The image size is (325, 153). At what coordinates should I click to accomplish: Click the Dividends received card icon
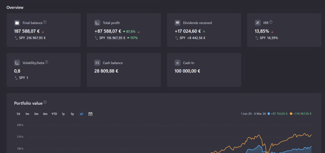tap(178, 23)
